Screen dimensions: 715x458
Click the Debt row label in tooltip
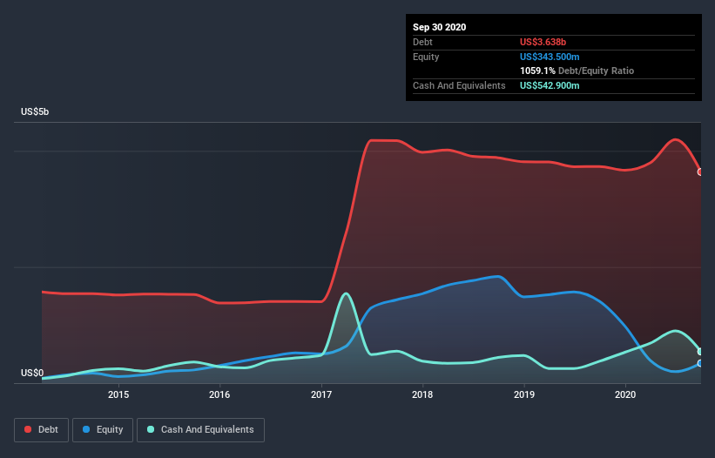click(422, 42)
